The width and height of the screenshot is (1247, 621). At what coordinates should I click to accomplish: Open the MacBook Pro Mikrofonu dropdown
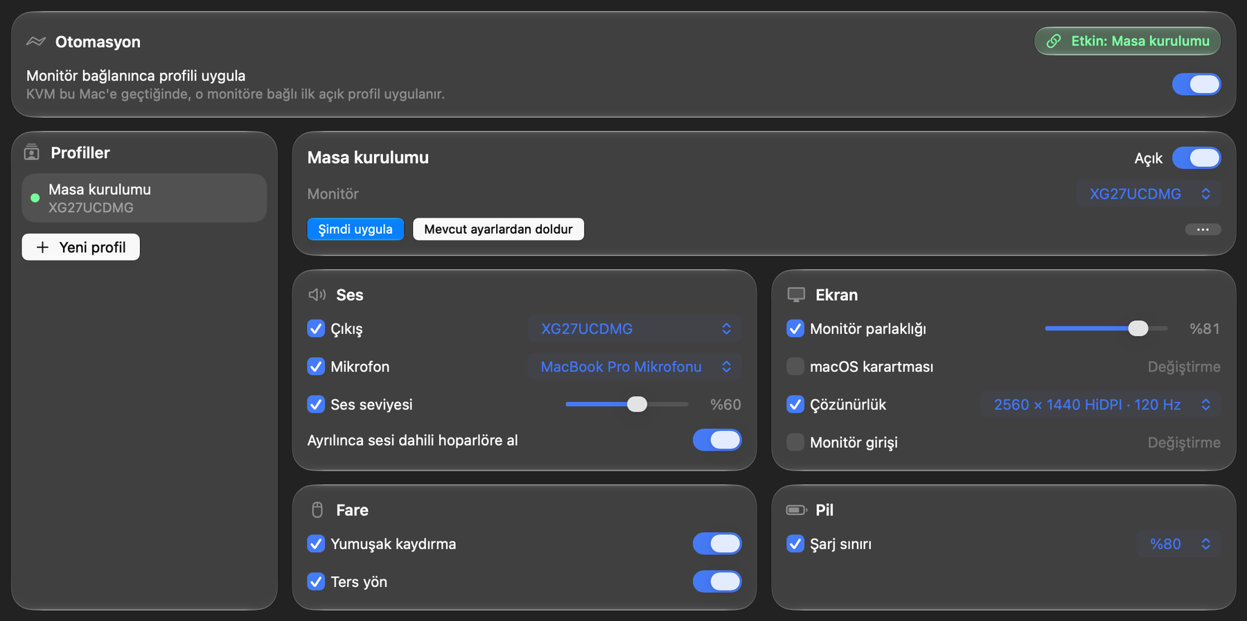(x=635, y=367)
